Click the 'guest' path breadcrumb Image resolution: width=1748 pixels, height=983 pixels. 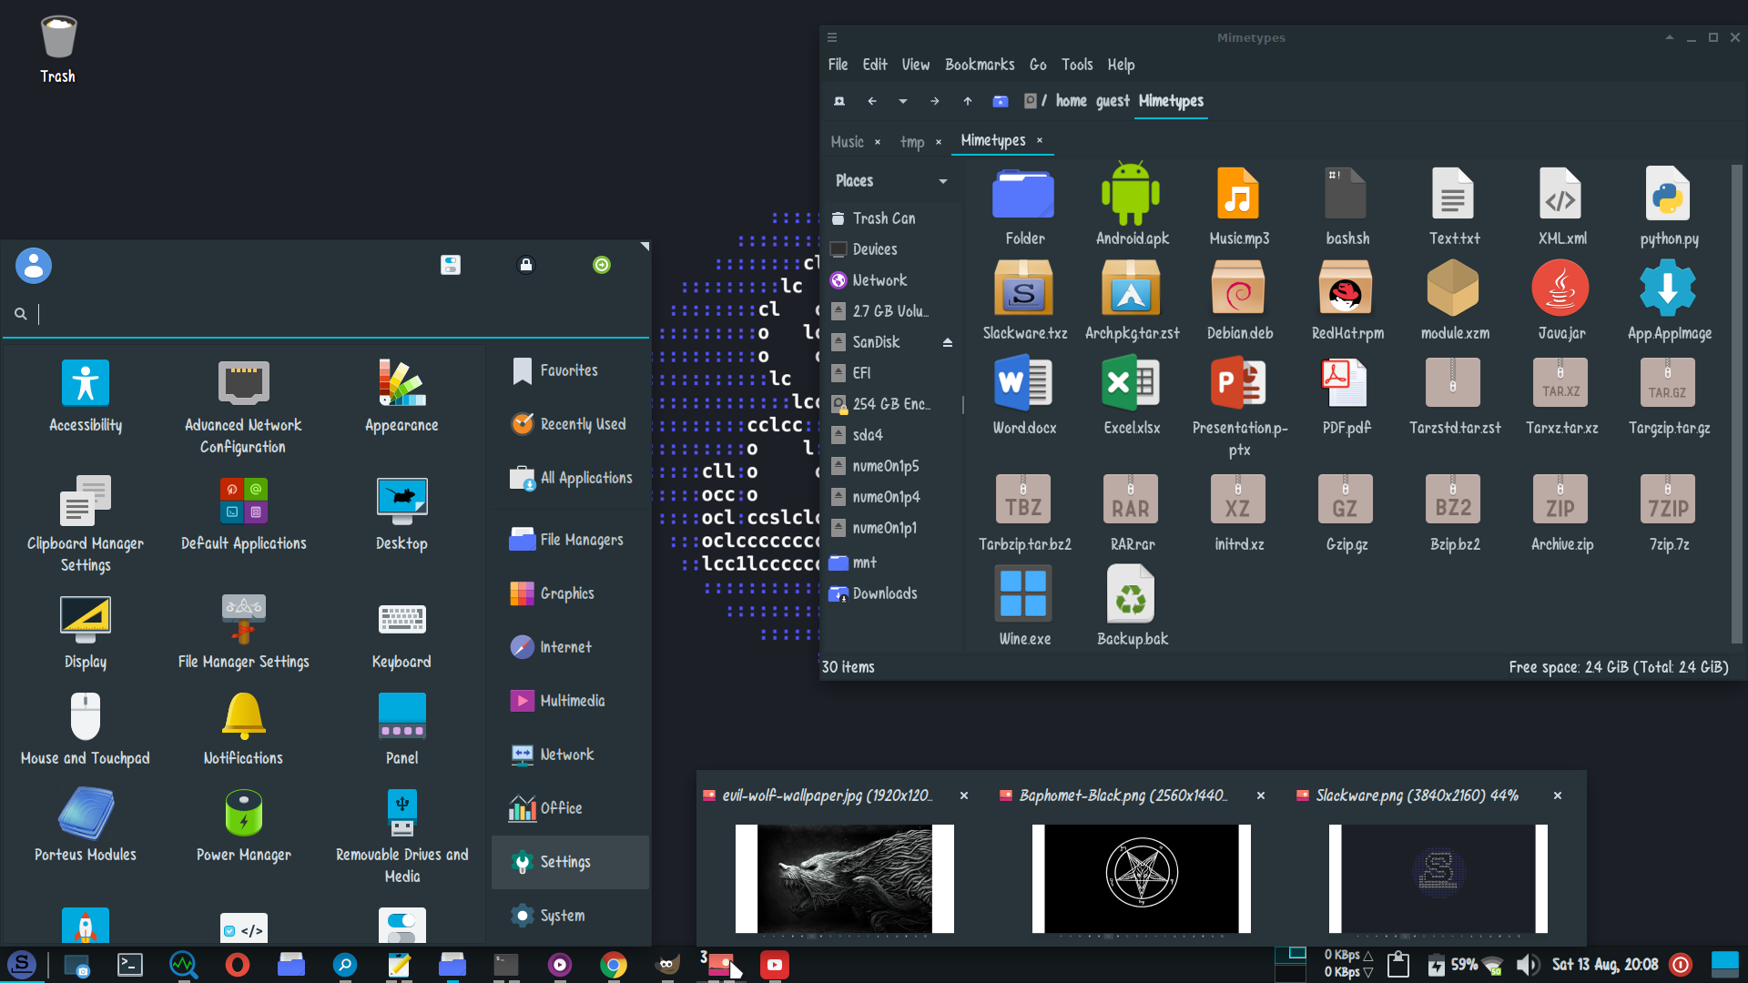[1113, 101]
